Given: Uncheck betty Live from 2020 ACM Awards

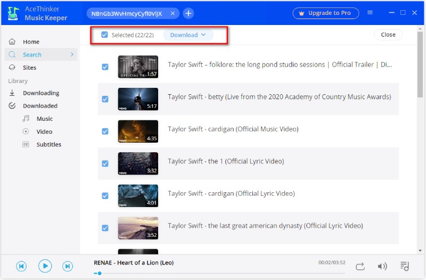Looking at the screenshot, I should (105, 99).
